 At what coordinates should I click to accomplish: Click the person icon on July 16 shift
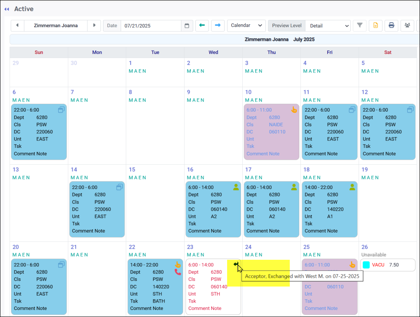[x=236, y=187]
